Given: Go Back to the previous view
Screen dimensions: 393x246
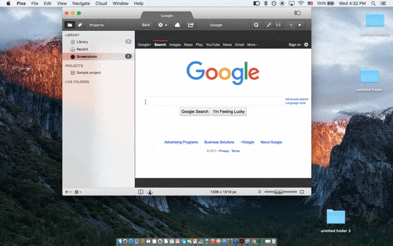Looking at the screenshot, I should (x=145, y=25).
